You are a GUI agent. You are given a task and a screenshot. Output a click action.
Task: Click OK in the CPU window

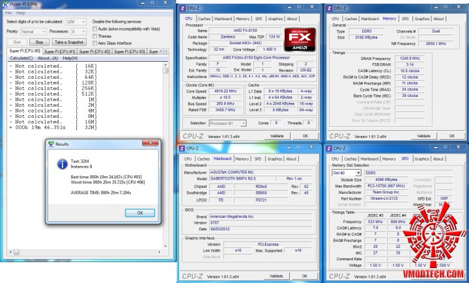coord(306,136)
